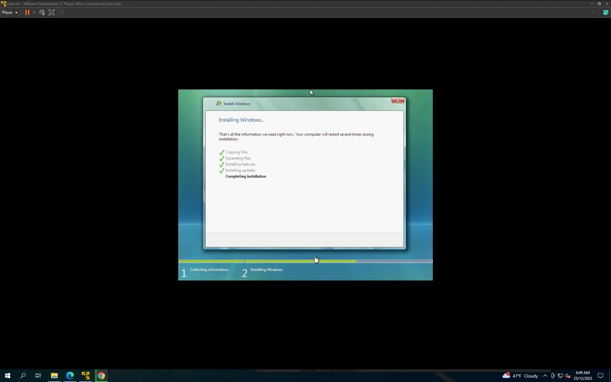Open the VMware notes panel icon

[606, 12]
